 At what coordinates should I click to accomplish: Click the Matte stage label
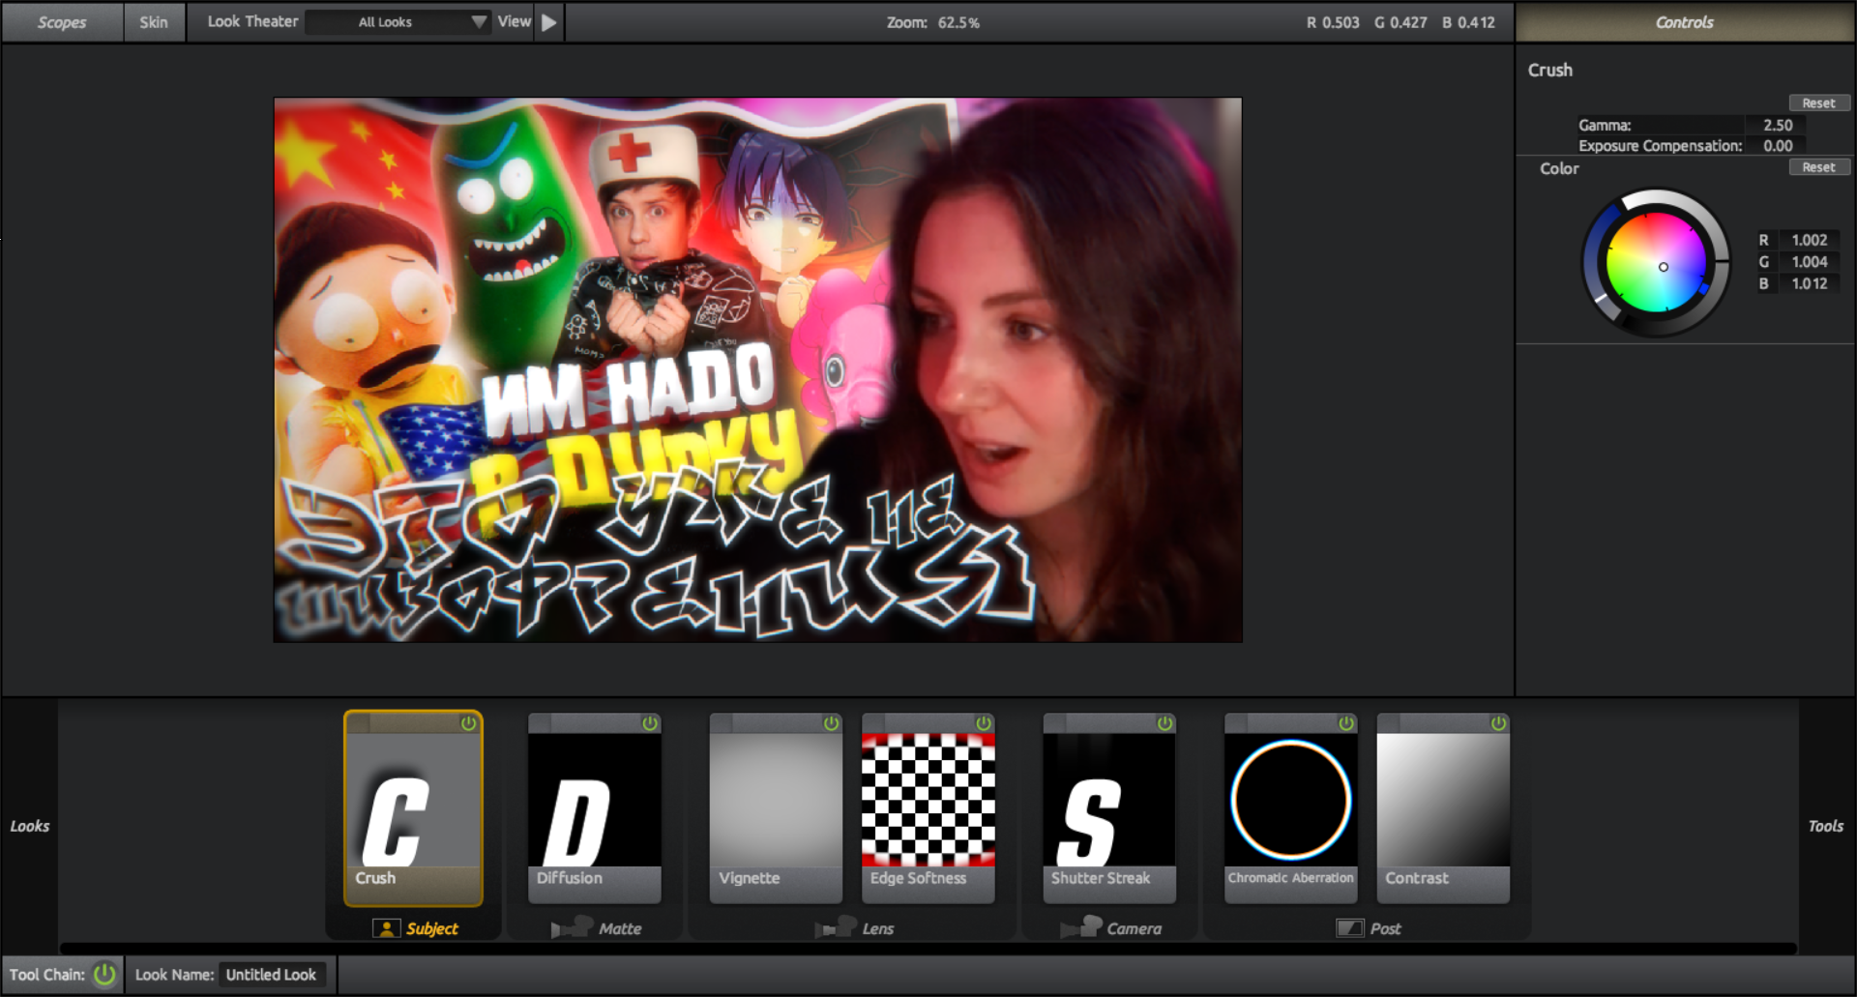point(620,928)
